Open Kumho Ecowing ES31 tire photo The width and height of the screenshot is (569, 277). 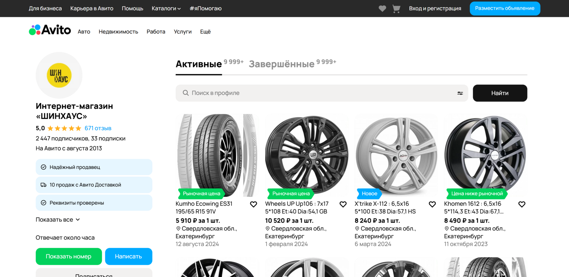[217, 155]
